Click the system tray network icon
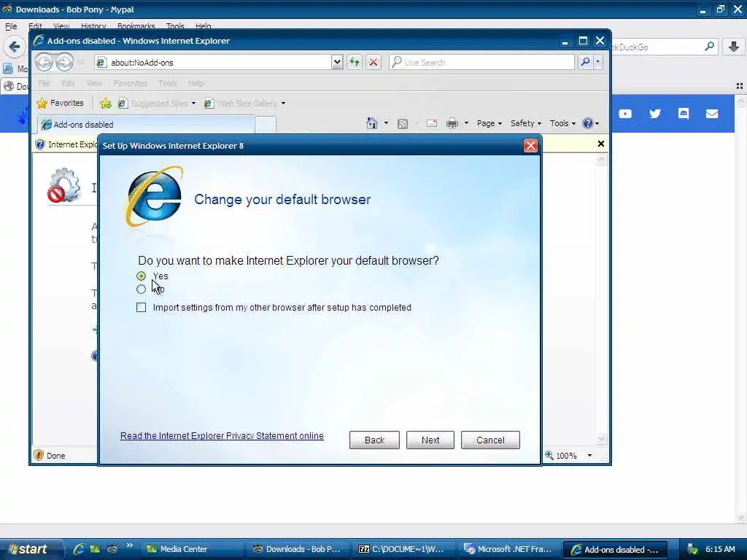 pos(692,550)
